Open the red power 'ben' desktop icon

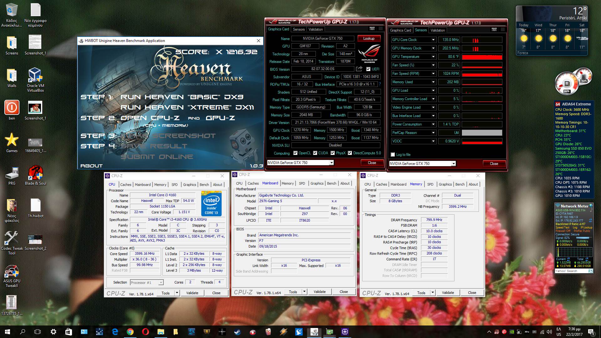tap(12, 110)
